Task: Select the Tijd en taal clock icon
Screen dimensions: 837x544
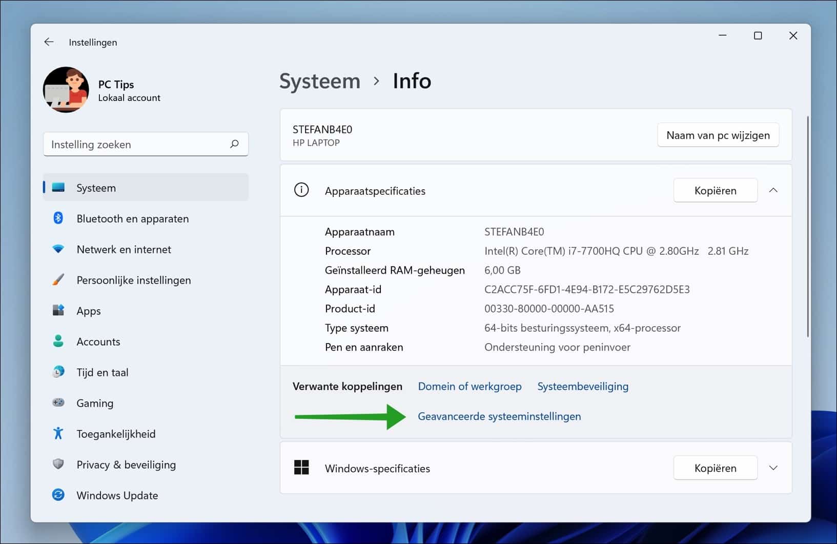Action: [59, 372]
